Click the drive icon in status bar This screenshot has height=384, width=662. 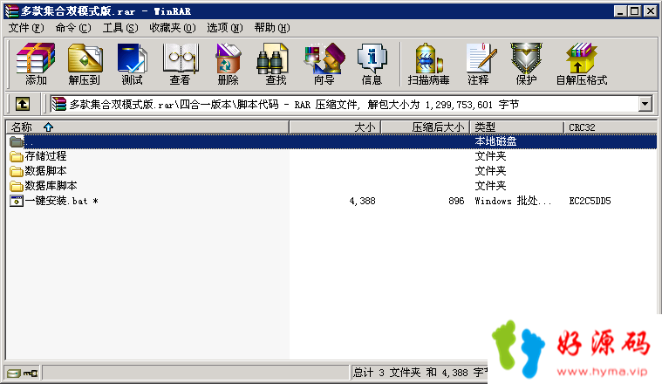tap(14, 373)
